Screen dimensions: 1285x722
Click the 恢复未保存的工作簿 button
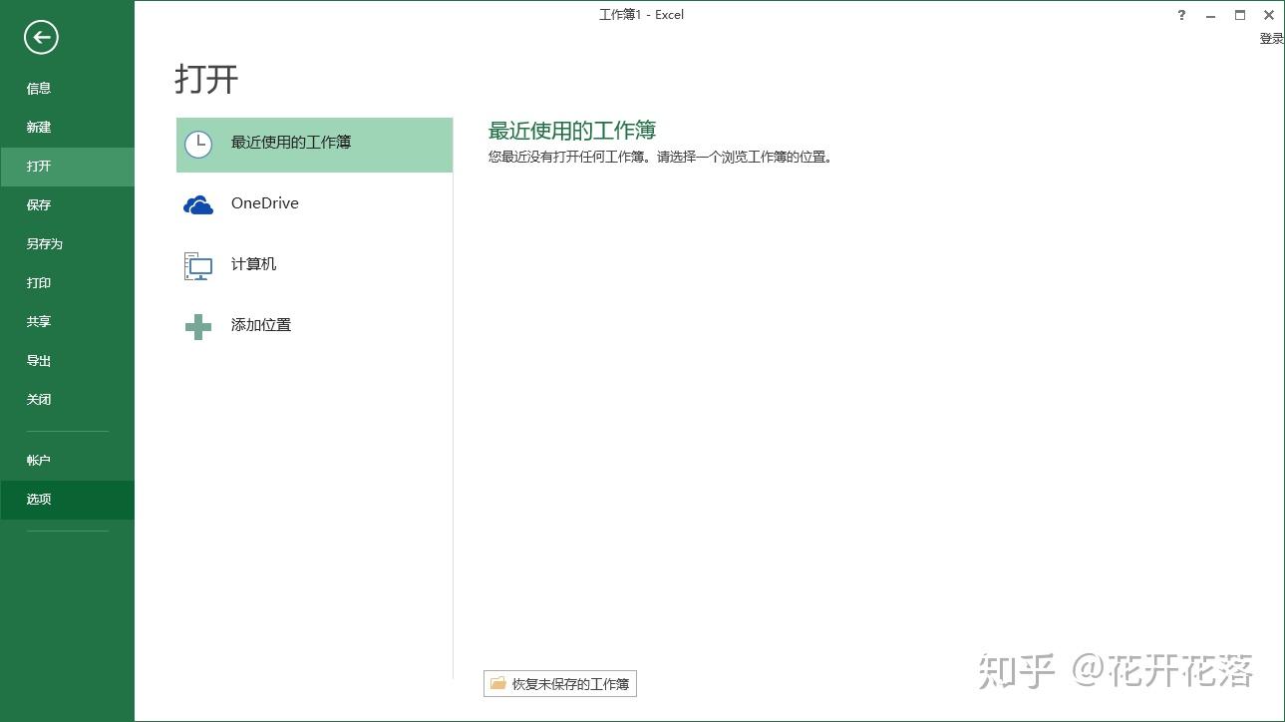559,683
